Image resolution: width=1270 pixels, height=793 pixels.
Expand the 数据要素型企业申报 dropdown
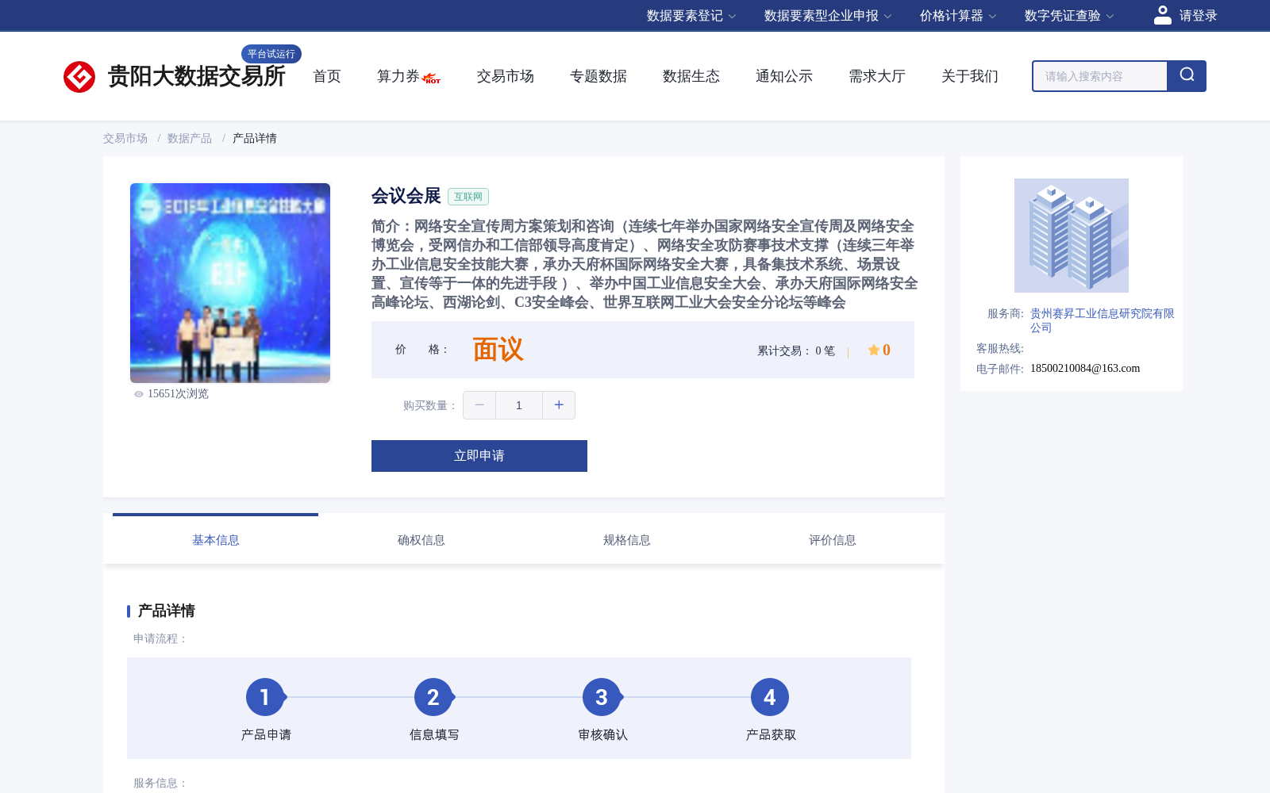click(x=828, y=16)
